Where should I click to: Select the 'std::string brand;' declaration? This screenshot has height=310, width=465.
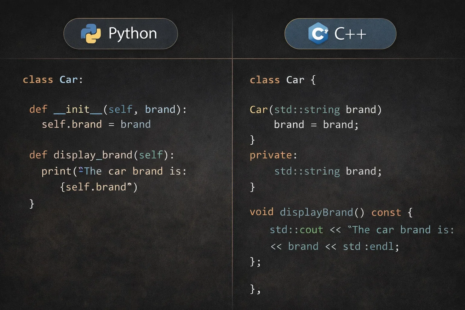click(328, 171)
